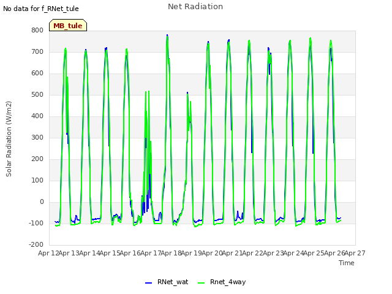The image size is (392, 294).
Task: Click the MB_tule site label box
Action: tap(68, 25)
